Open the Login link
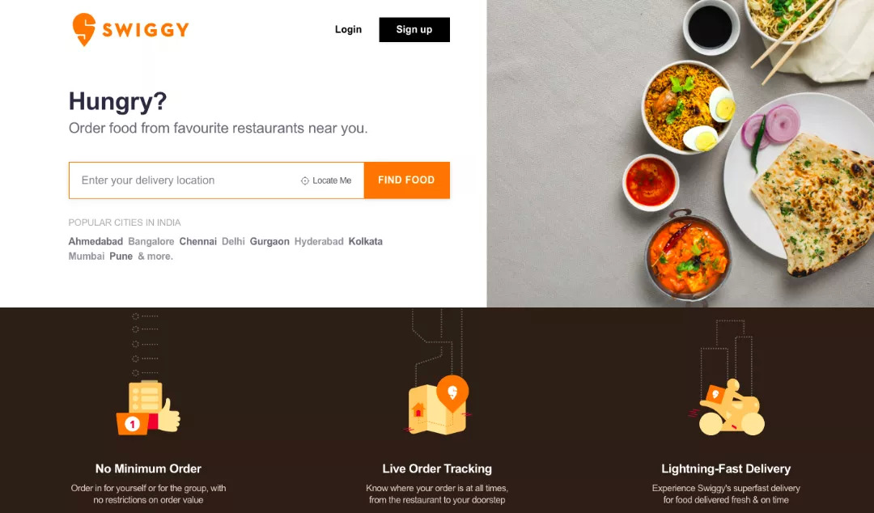 (x=348, y=30)
